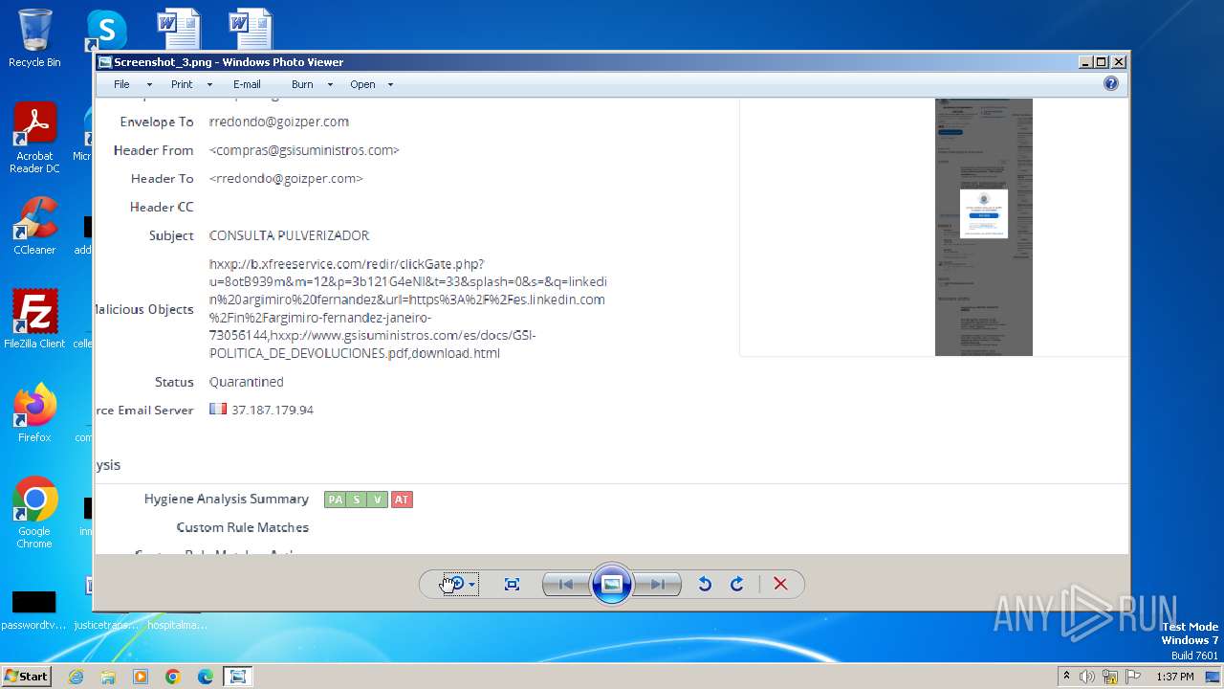
Task: Click the malicious xfreeservice URL text
Action: [408, 308]
